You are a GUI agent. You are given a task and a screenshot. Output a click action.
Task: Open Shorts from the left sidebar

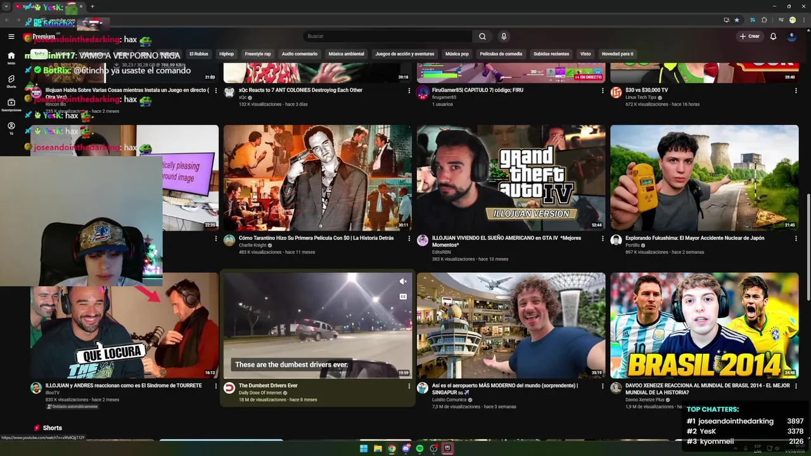point(11,81)
